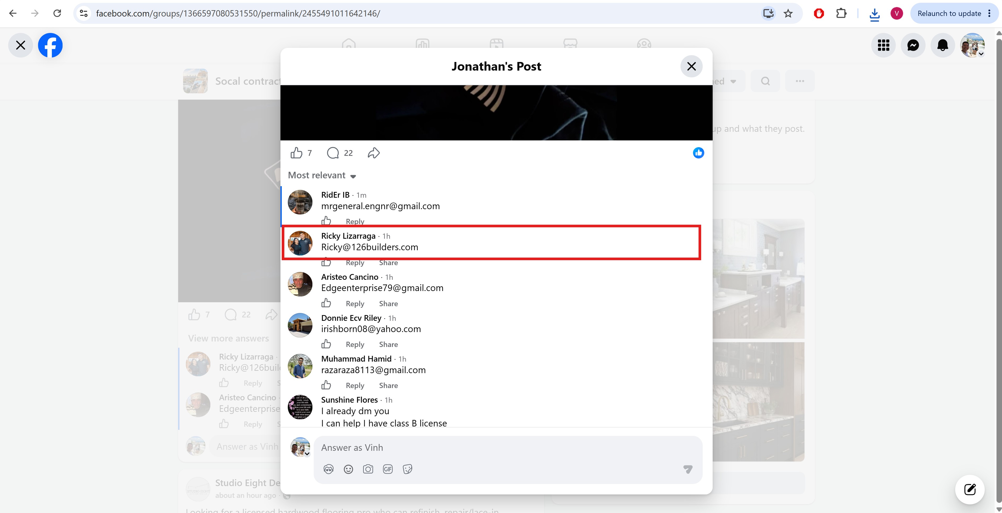Viewport: 1002px width, 513px height.
Task: Reload the current Facebook page
Action: [57, 13]
